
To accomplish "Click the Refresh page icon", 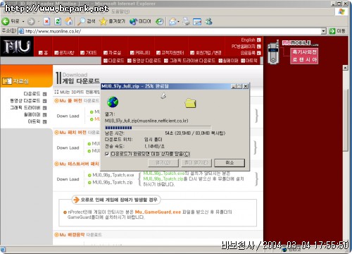I will pos(58,22).
